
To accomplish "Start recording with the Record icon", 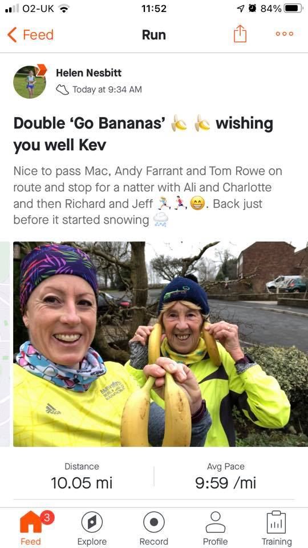I will click(x=153, y=523).
